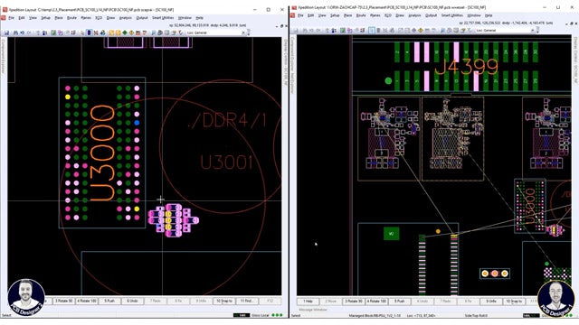The image size is (579, 325).
Task: Click the Save icon in right window toolbar
Action: tap(296, 30)
